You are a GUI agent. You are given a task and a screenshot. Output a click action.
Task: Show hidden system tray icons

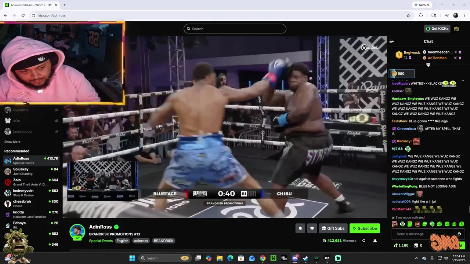point(416,258)
